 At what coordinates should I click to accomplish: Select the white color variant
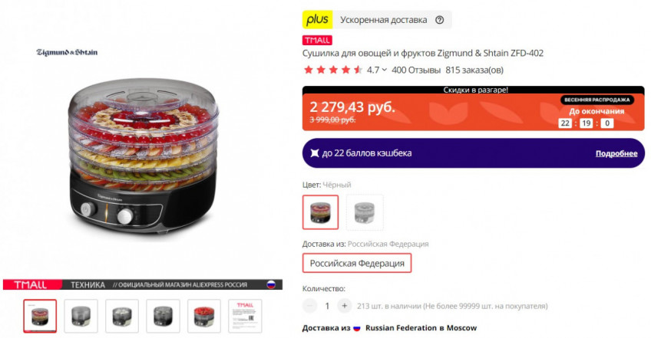click(365, 212)
